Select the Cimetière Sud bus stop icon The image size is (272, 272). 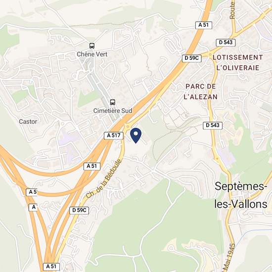[113, 102]
